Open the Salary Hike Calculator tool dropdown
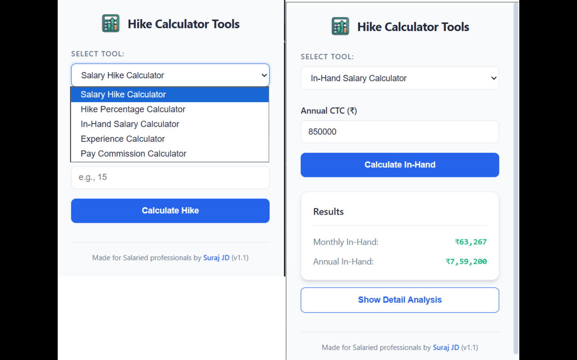This screenshot has height=360, width=577. [170, 75]
